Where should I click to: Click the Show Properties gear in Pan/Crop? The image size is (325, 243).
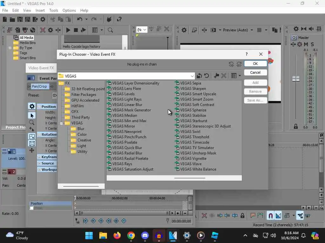[32, 106]
